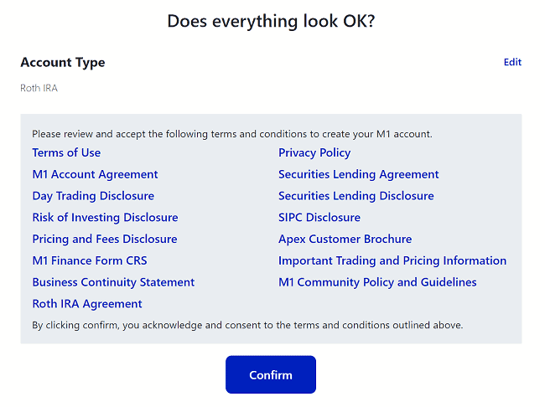Open M1 Community Policy and Guidelines
Viewport: 545px width, 407px height.
point(377,282)
